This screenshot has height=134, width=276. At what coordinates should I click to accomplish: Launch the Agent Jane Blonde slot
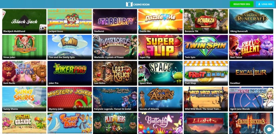click(x=251, y=99)
